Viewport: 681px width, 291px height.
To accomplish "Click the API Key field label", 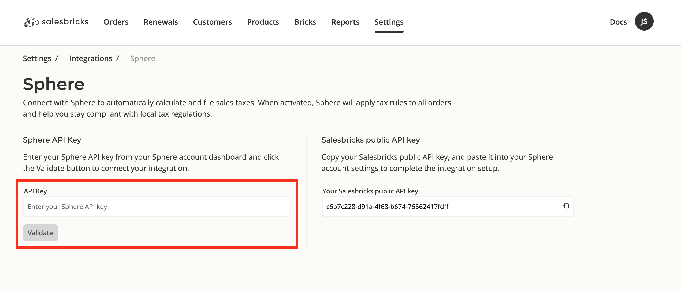I will pos(35,191).
